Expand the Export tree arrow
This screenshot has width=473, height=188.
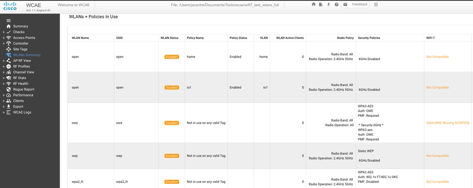(4, 107)
